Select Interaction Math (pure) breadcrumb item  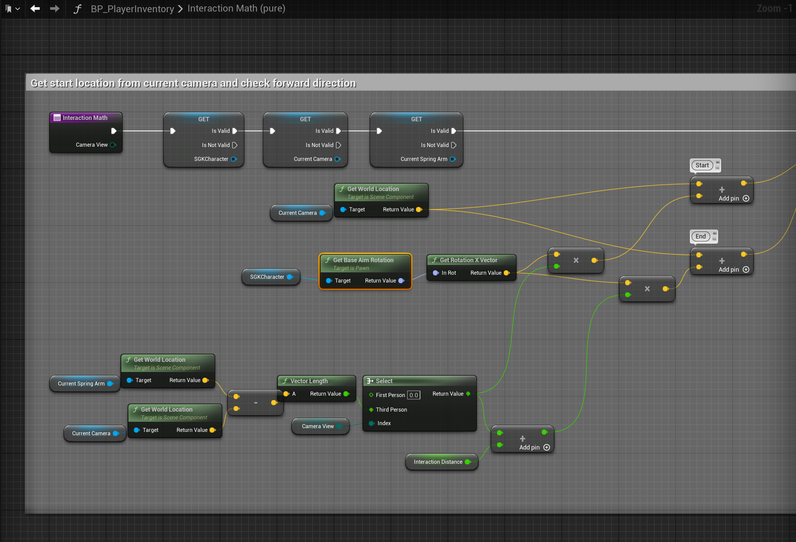[x=236, y=8]
